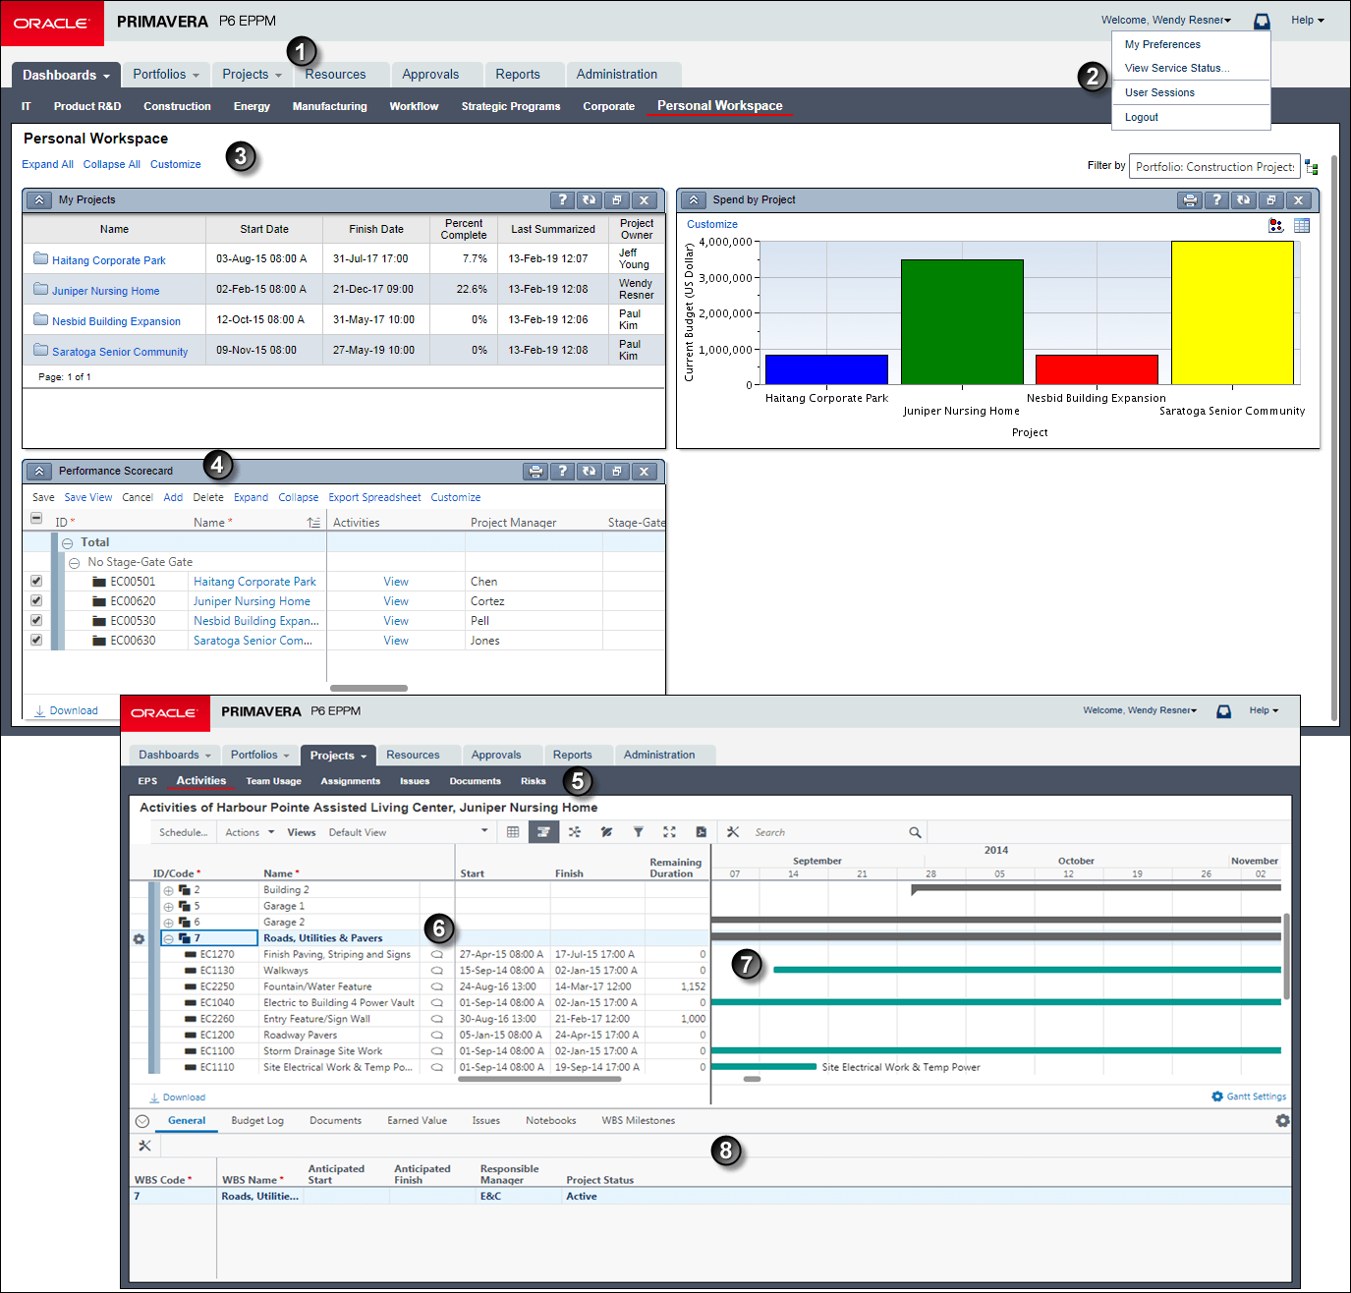The height and width of the screenshot is (1293, 1351).
Task: Open the inbox icon in Activities window header
Action: [1223, 711]
